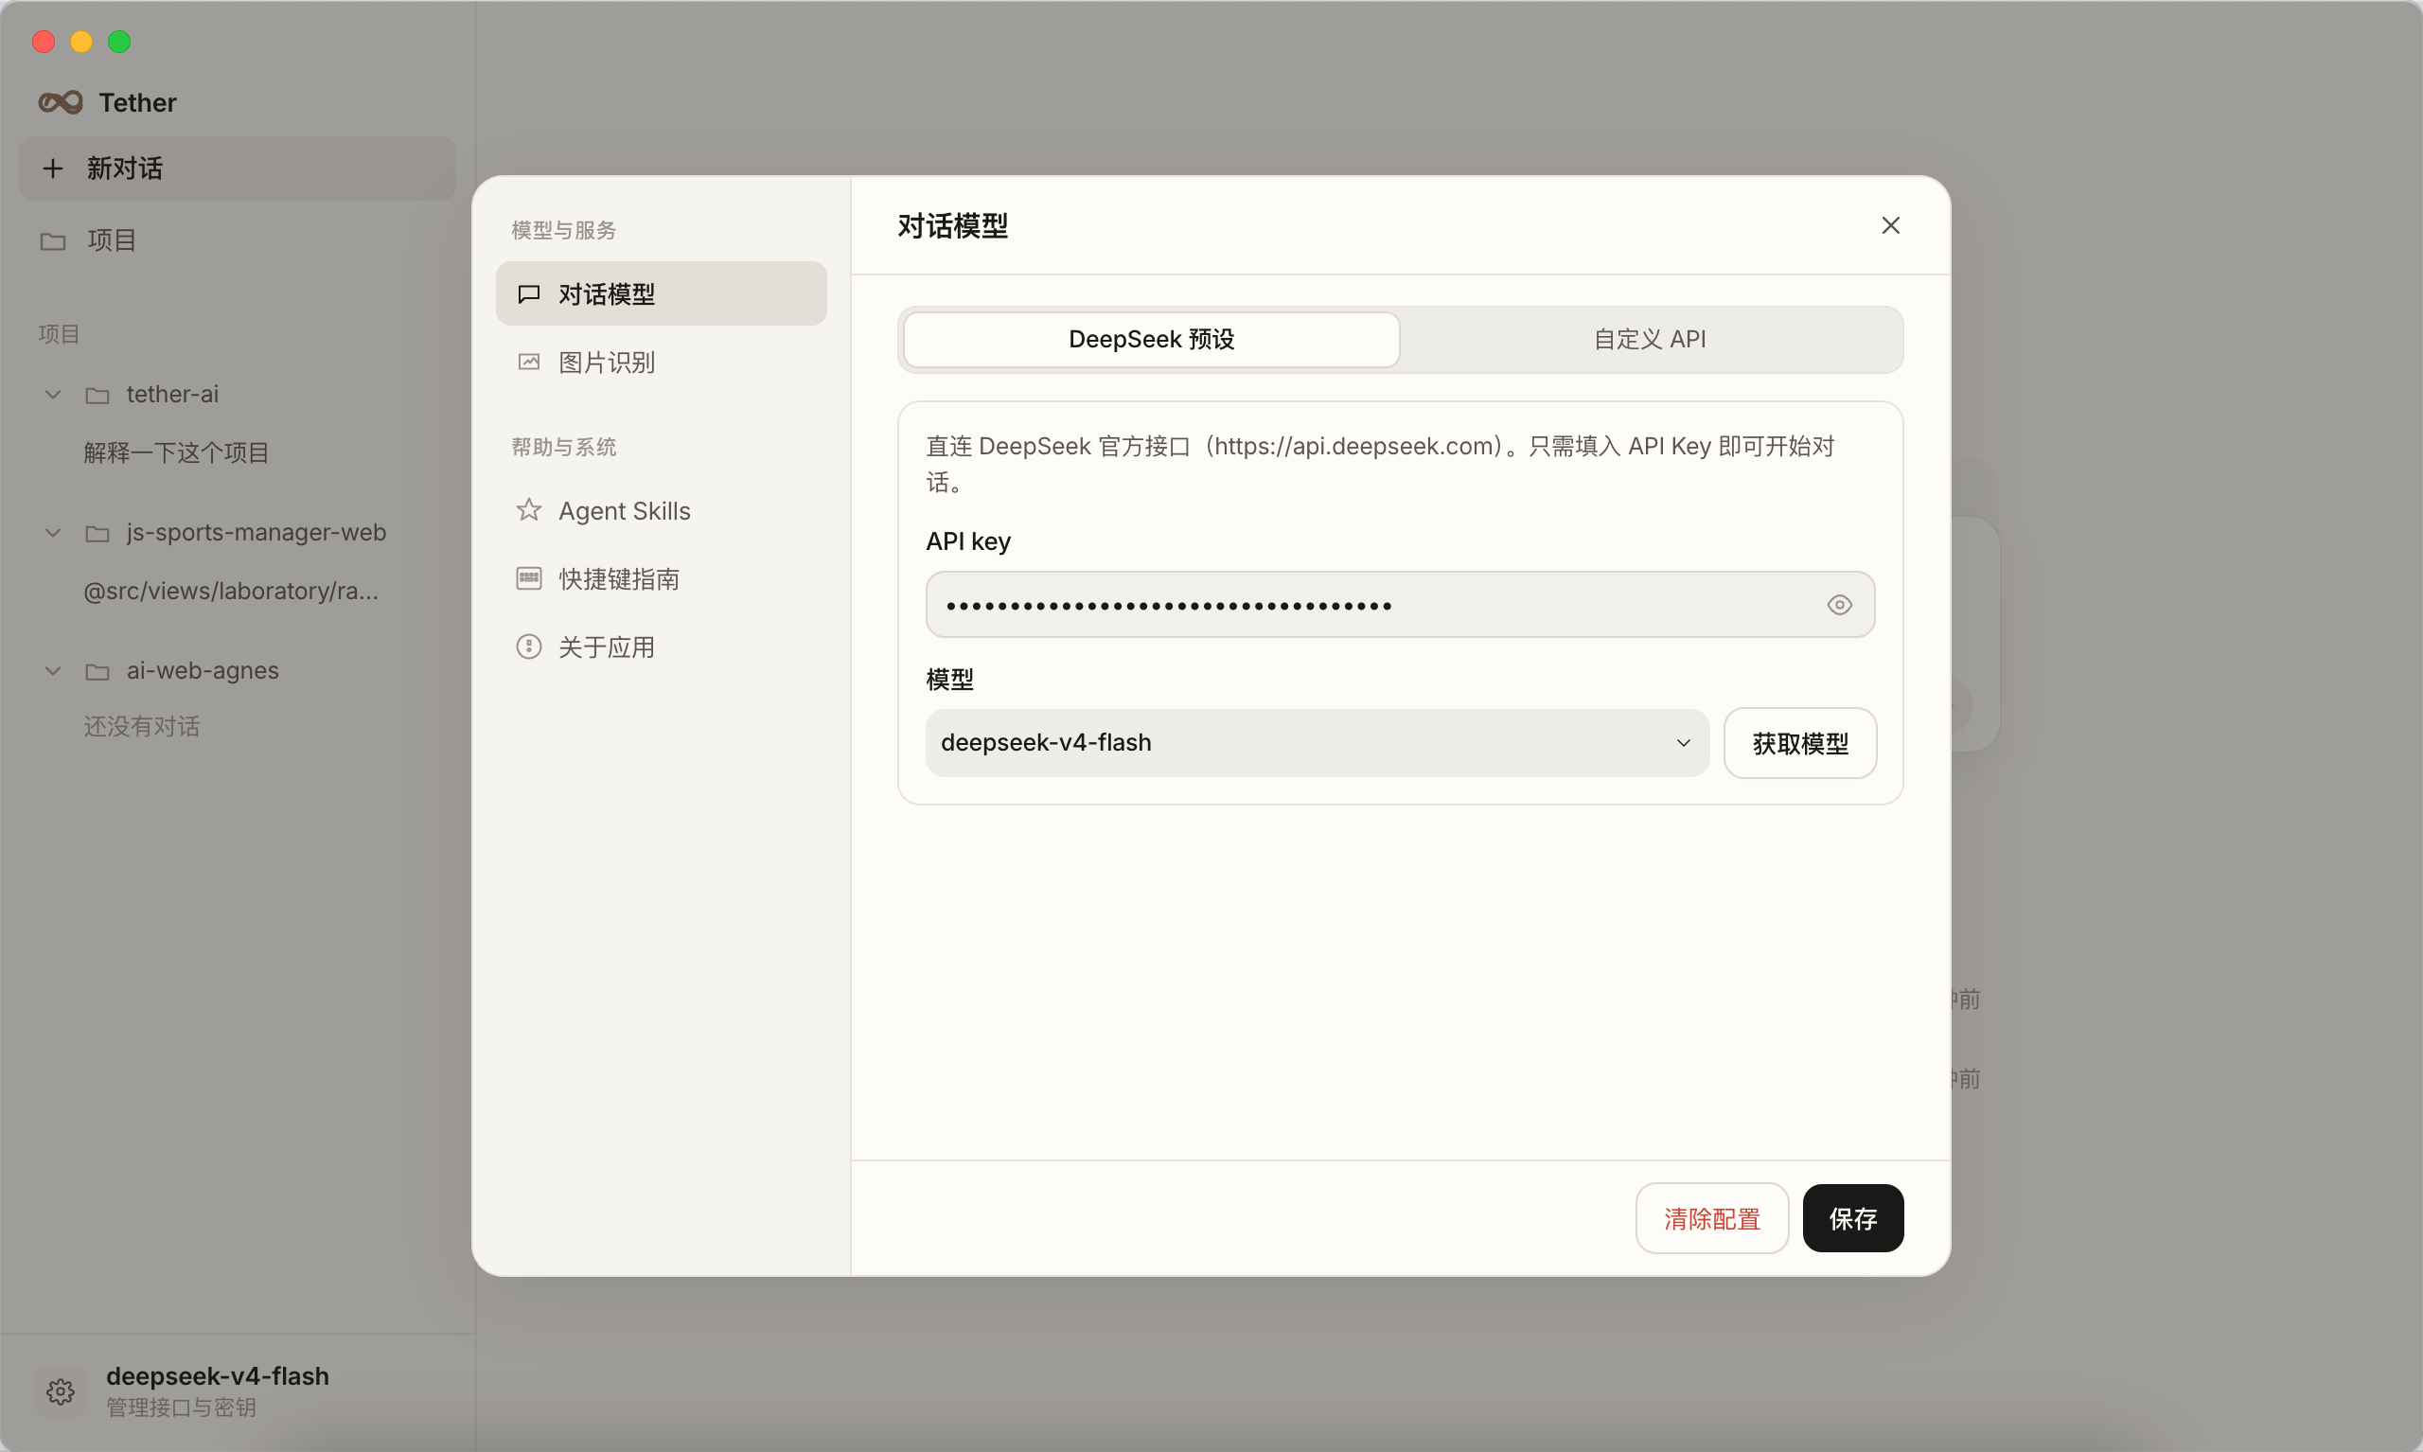
Task: Click the 保存 button
Action: point(1852,1218)
